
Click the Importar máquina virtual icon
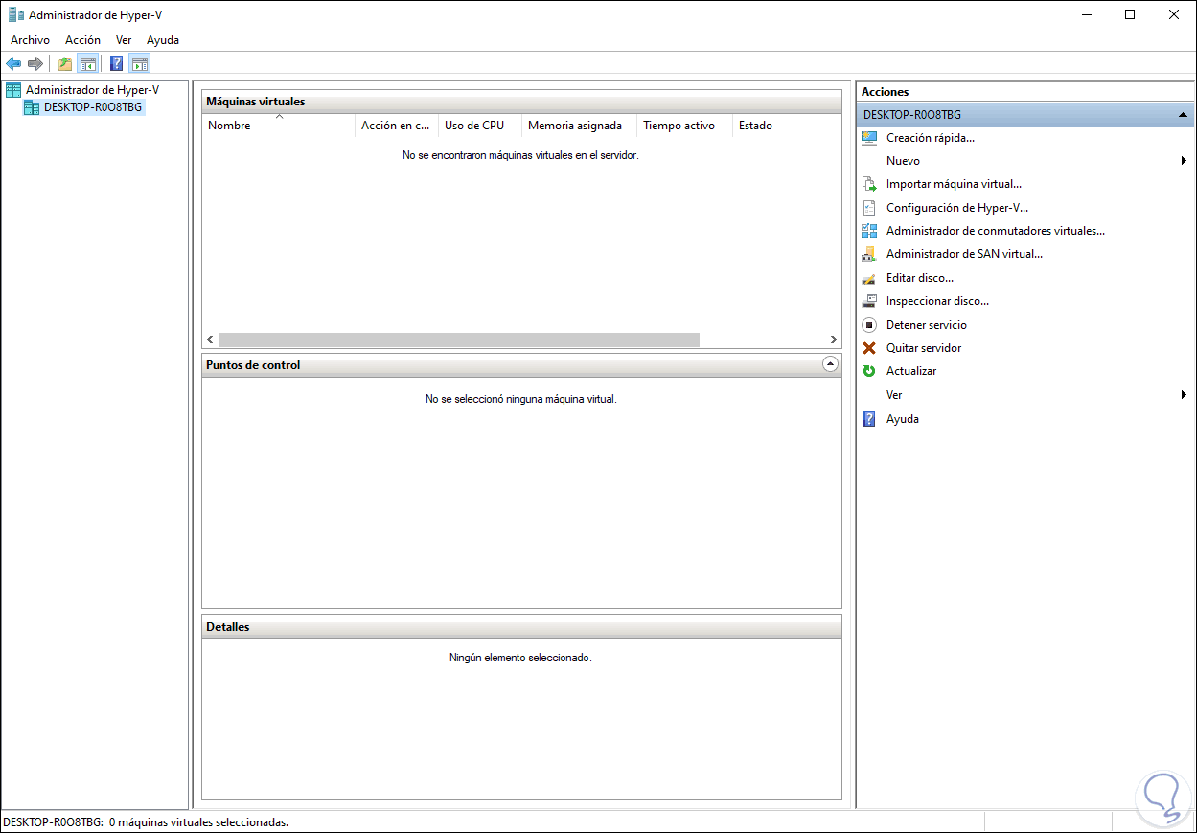869,184
